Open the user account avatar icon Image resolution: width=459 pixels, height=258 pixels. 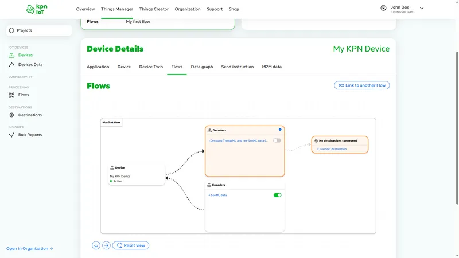point(383,8)
